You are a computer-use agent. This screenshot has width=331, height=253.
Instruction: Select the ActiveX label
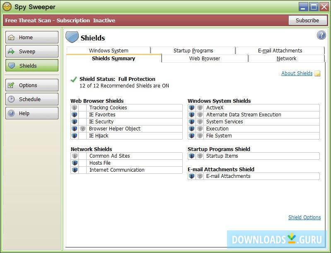215,108
